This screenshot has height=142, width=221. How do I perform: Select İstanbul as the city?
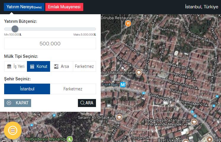click(27, 89)
